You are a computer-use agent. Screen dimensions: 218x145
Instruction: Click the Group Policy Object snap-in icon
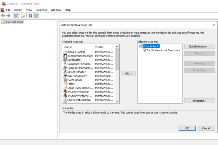pos(65,88)
